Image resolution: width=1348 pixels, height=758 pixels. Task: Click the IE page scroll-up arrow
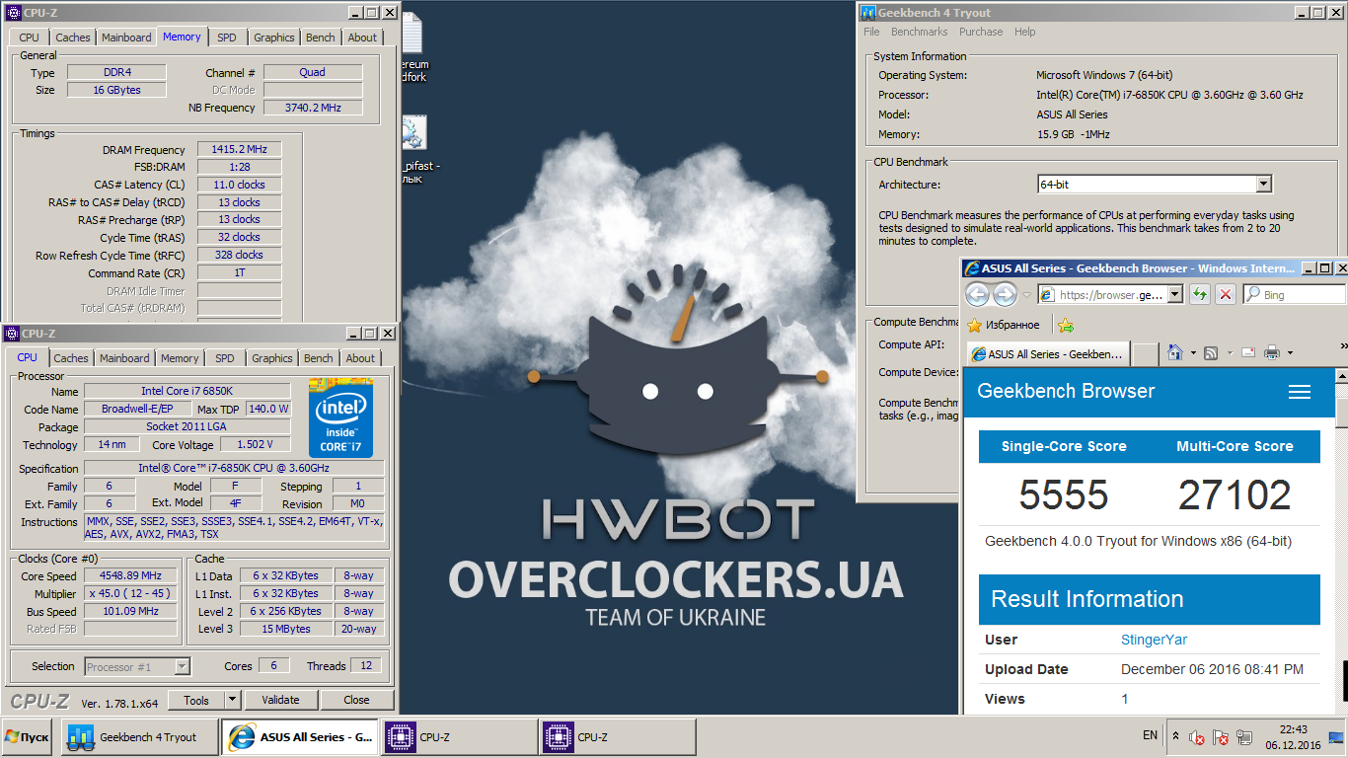tap(1342, 376)
